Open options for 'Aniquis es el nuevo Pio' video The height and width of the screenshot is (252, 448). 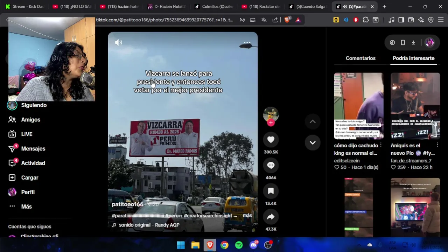(x=437, y=145)
